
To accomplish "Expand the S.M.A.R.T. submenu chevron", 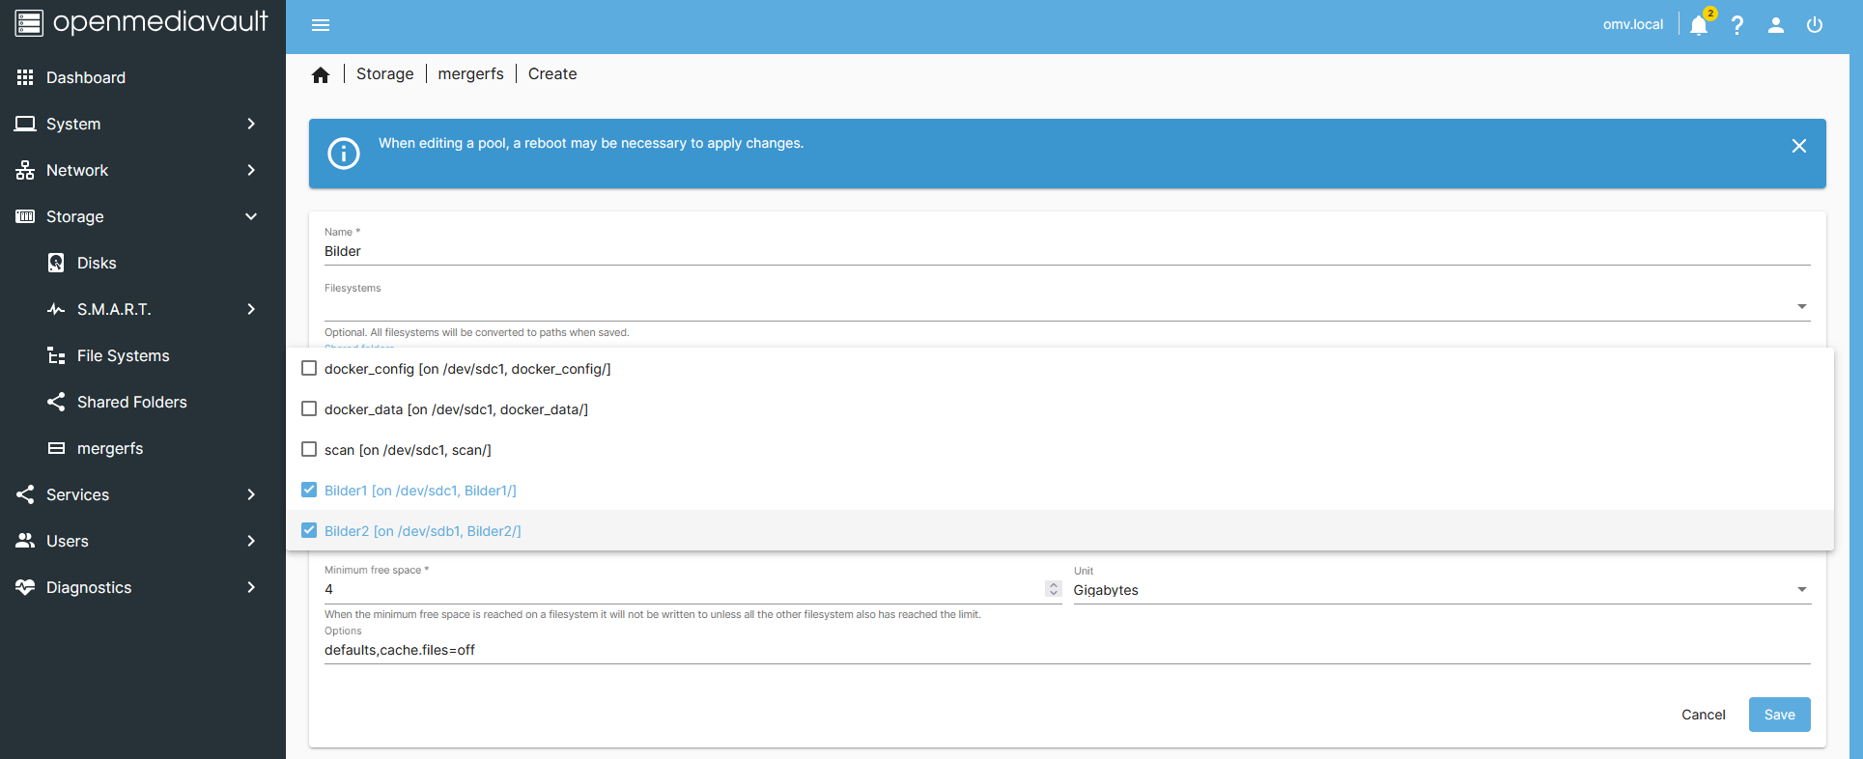I will pyautogui.click(x=251, y=309).
